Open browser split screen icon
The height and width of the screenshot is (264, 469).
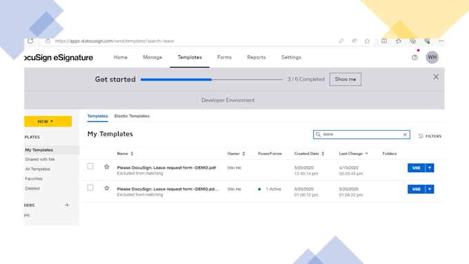click(x=384, y=41)
